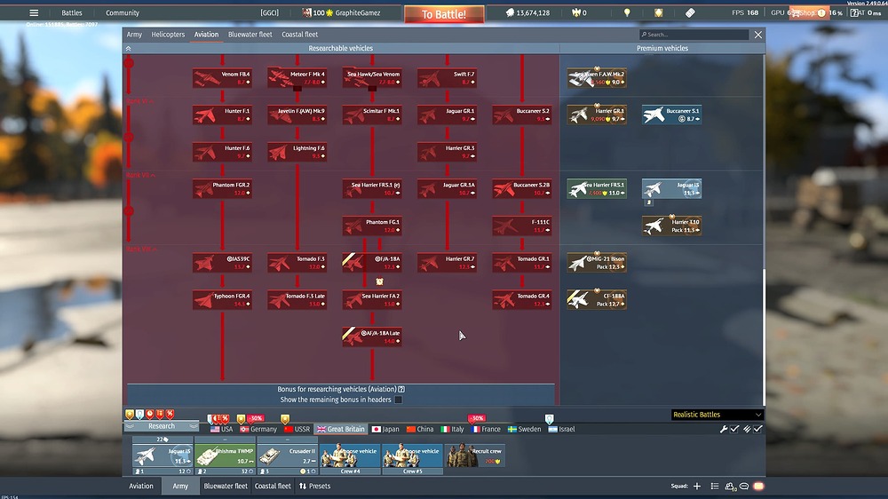
Task: Open Realistic Battles mode dropdown
Action: coord(717,415)
